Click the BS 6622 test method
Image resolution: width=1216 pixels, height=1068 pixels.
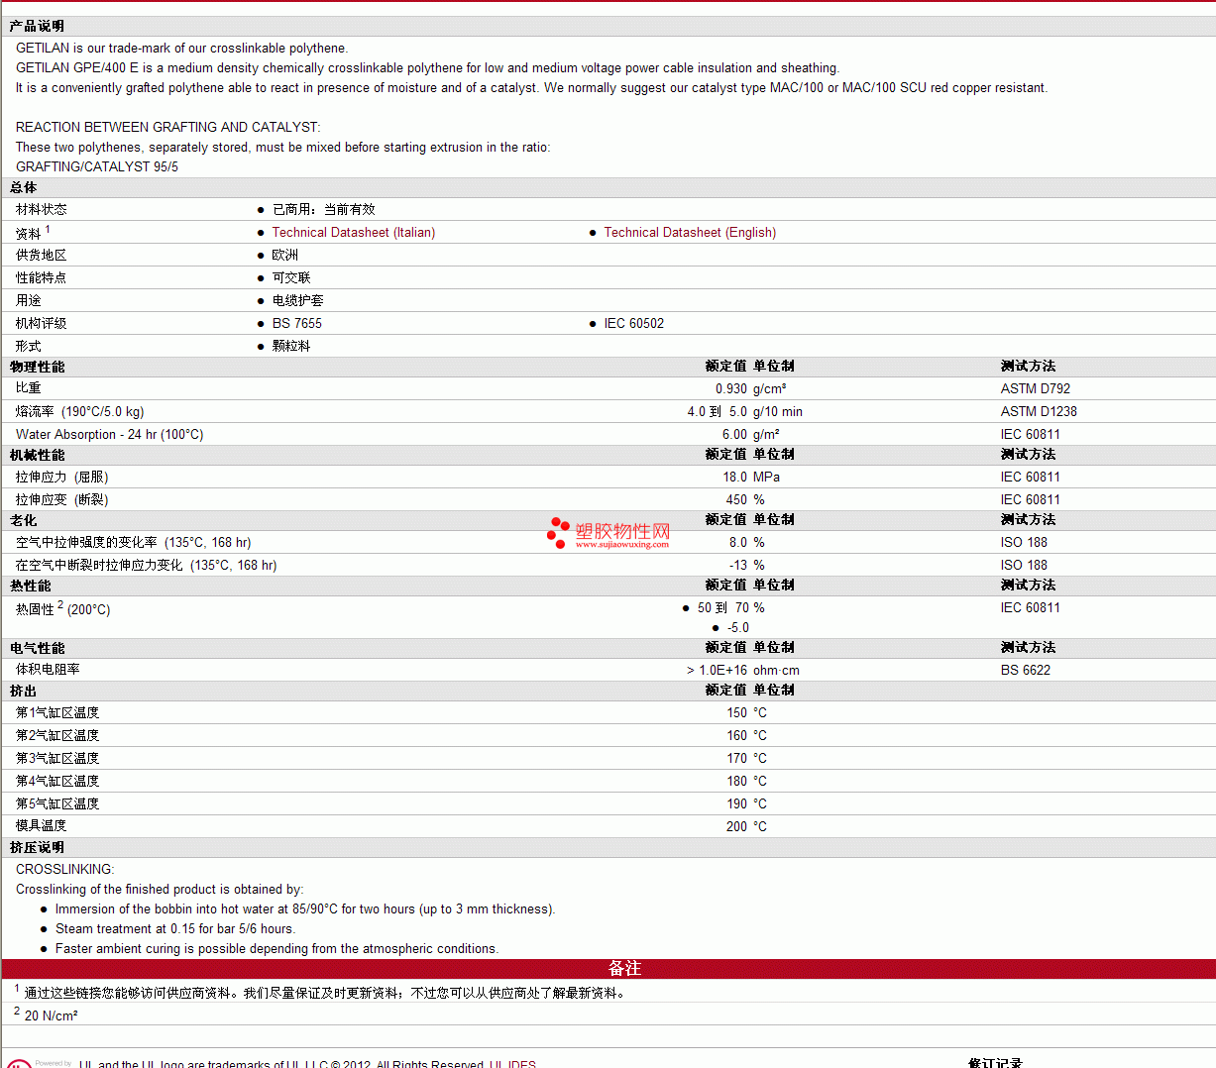(1026, 671)
